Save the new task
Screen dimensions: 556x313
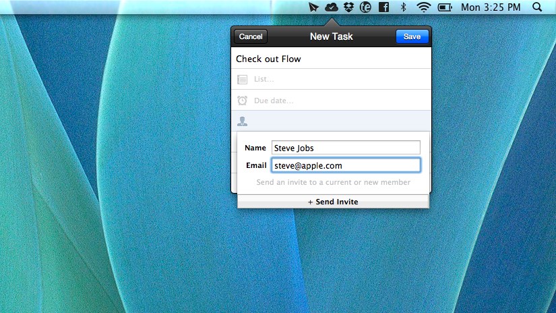click(x=412, y=36)
